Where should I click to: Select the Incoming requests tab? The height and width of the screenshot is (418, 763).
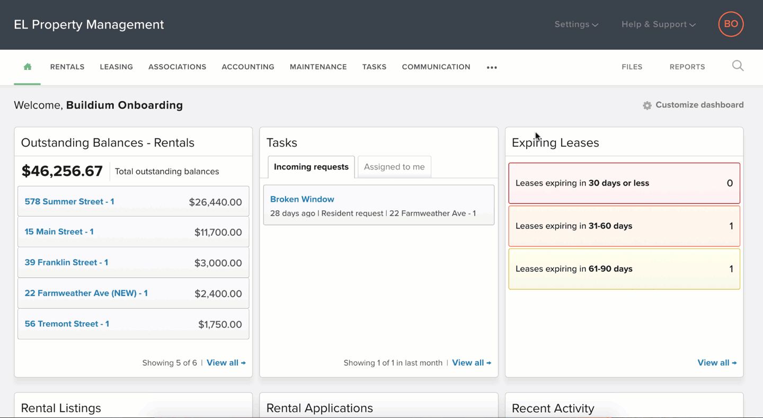[311, 166]
